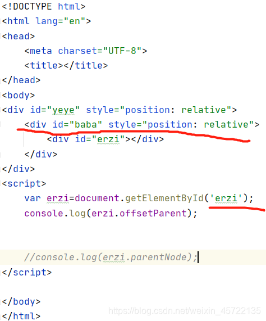Click the div id="baba" line
This screenshot has width=266, height=321.
pos(142,125)
